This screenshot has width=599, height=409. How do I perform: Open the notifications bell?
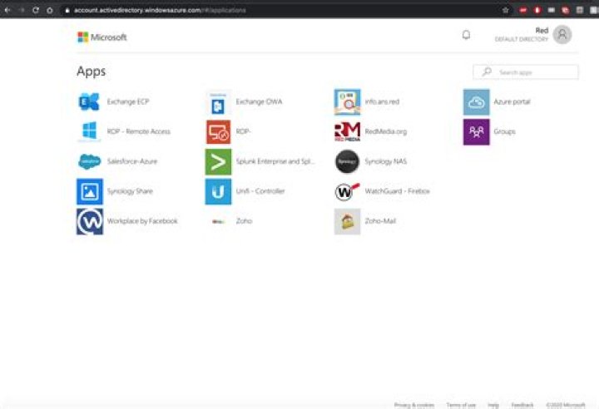pos(466,35)
